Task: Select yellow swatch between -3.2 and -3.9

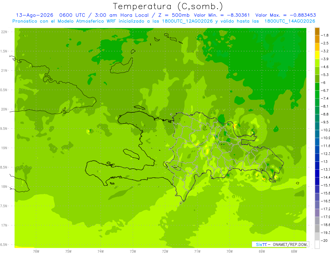Action: point(317,55)
